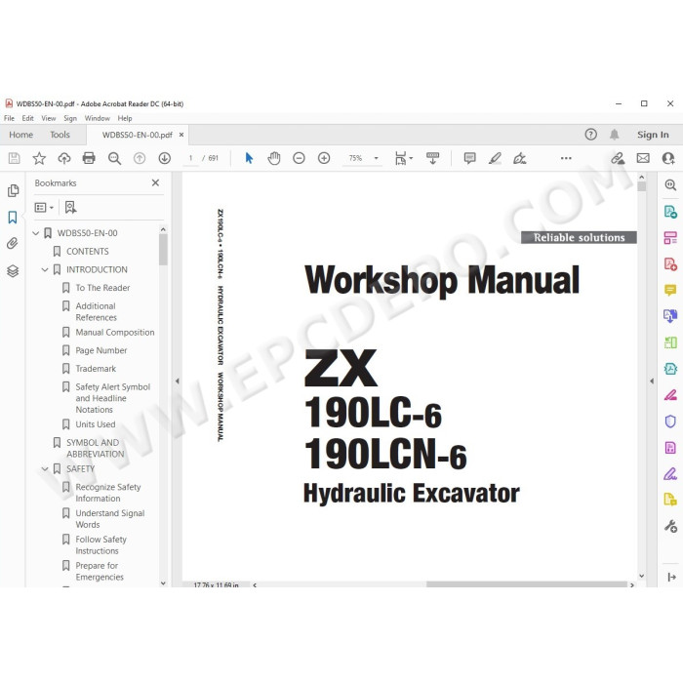Image resolution: width=683 pixels, height=683 pixels.
Task: Open Units Used bookmark
Action: [x=96, y=424]
